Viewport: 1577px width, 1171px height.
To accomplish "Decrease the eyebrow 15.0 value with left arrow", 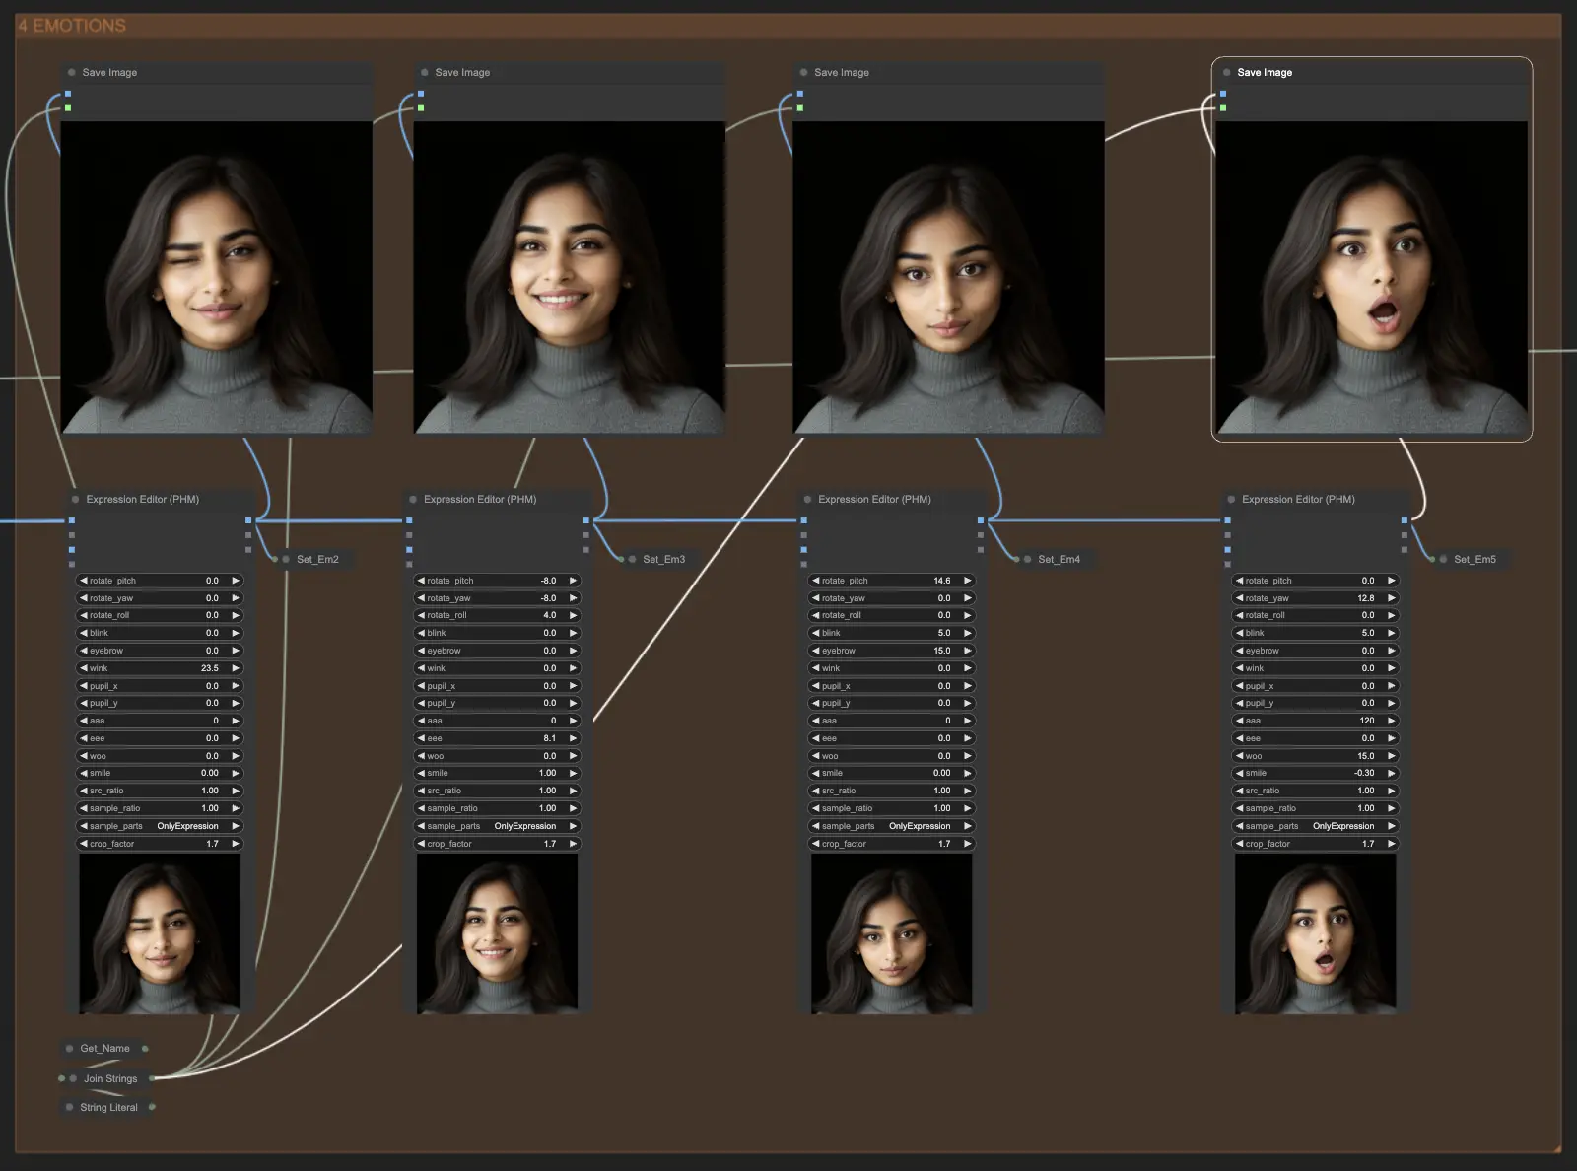I will [x=815, y=651].
